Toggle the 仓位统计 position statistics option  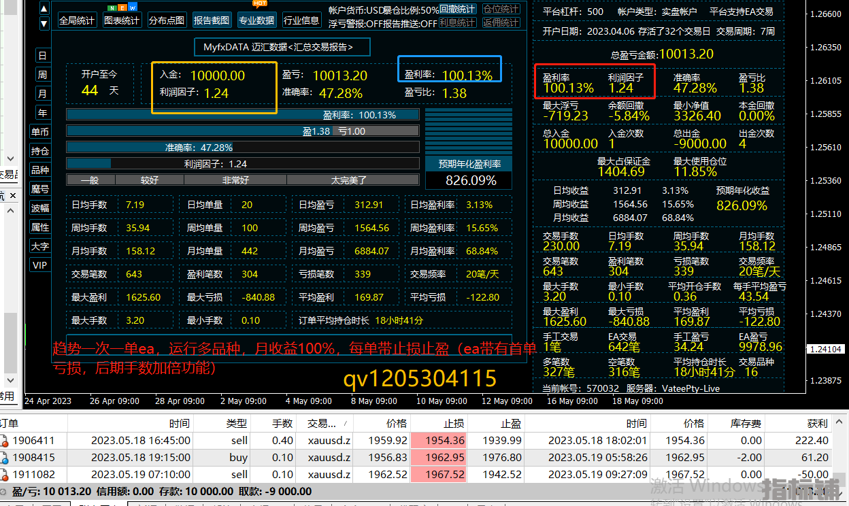click(501, 10)
